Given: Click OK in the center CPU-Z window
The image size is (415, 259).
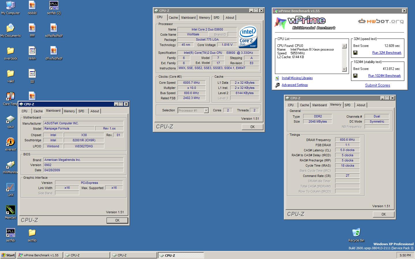Looking at the screenshot, I should (x=252, y=127).
